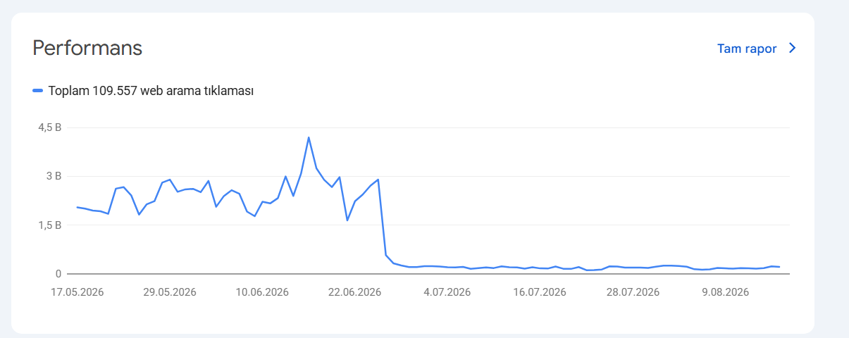Image resolution: width=849 pixels, height=338 pixels.
Task: Click the 0 y-axis baseline label
Action: pos(60,273)
